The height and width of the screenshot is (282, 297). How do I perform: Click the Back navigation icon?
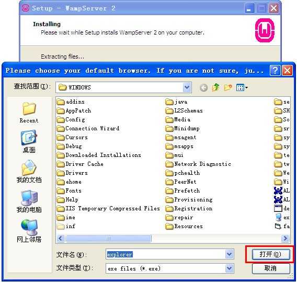coord(203,87)
